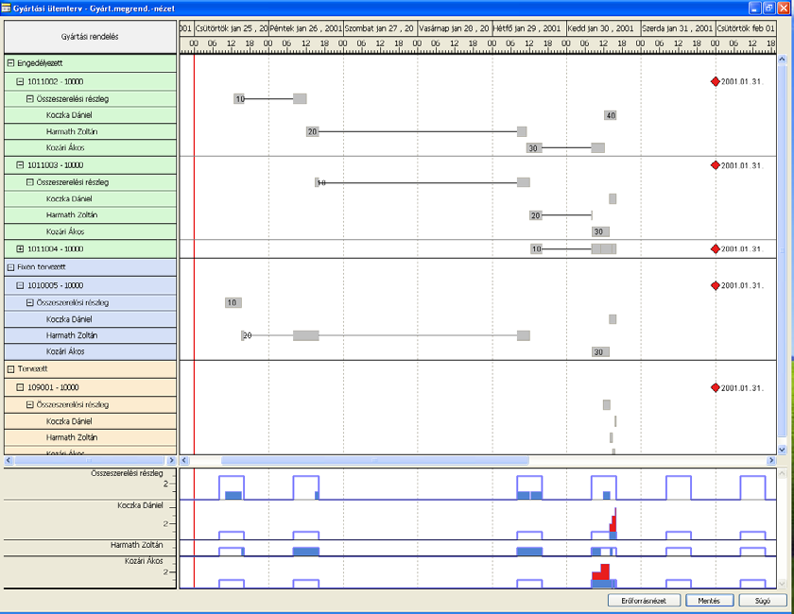The image size is (794, 614).
Task: Select the Koczka Dániel row under order 1011002
Action: (x=90, y=115)
